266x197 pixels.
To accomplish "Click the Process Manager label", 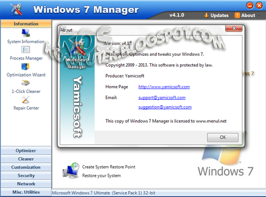I will pyautogui.click(x=26, y=58).
